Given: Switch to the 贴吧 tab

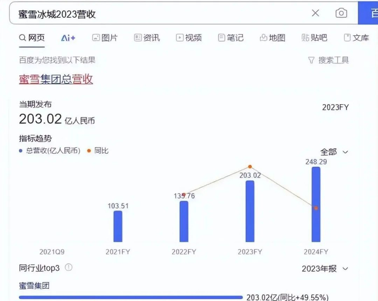Looking at the screenshot, I should point(314,38).
